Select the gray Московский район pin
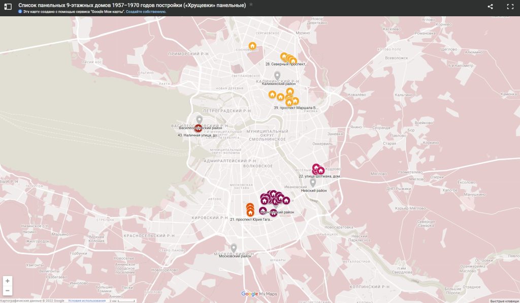The height and width of the screenshot is (303, 520). (x=234, y=248)
